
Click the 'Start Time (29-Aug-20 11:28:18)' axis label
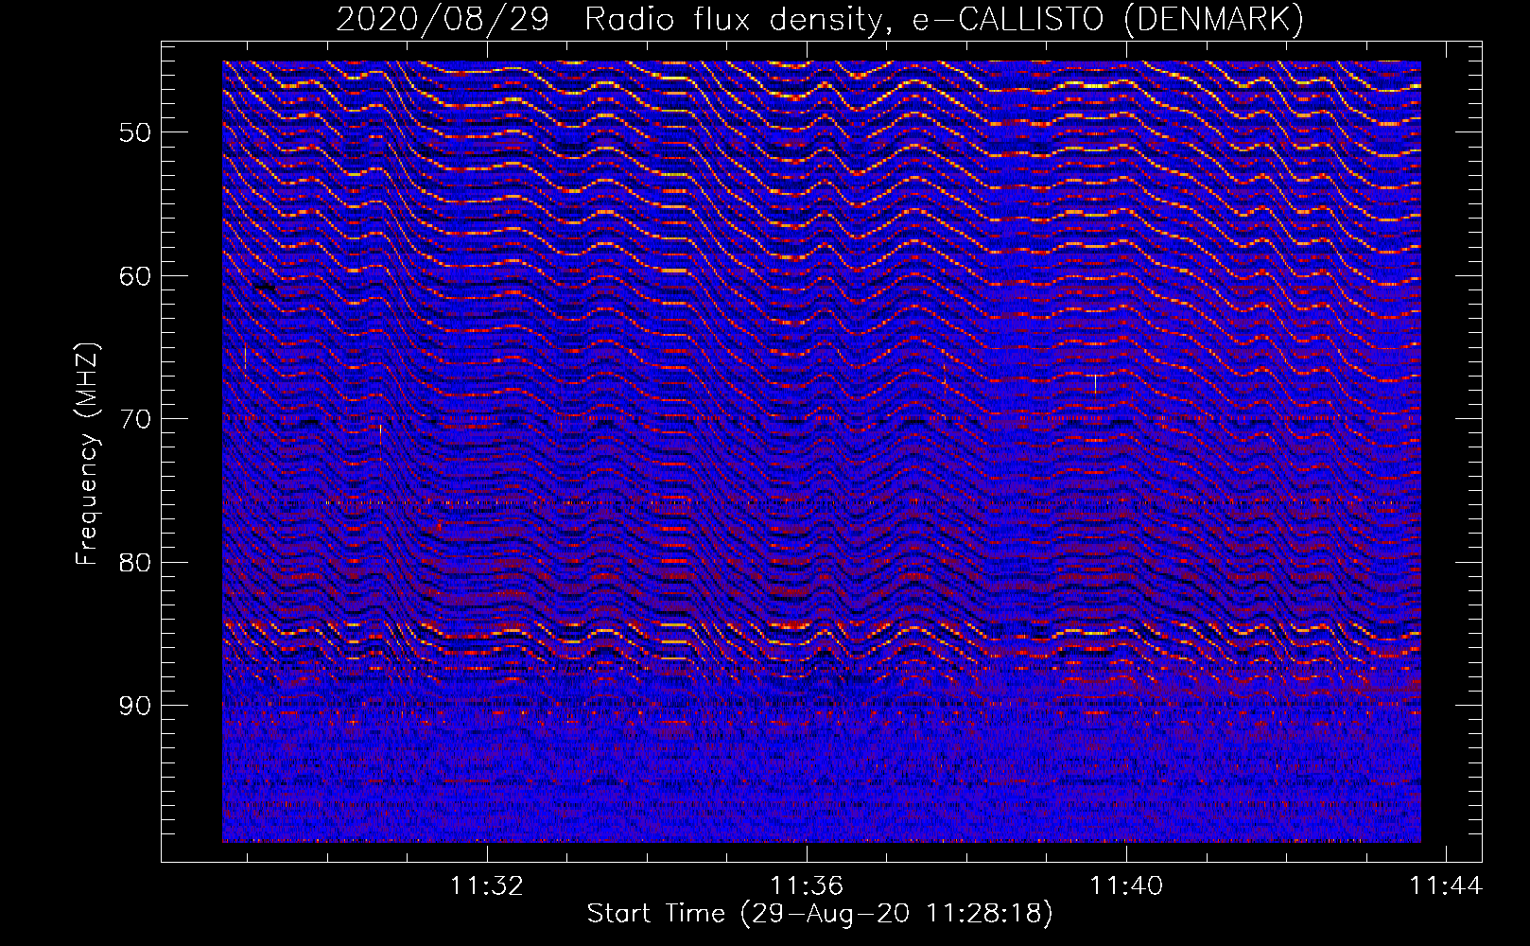tap(820, 914)
